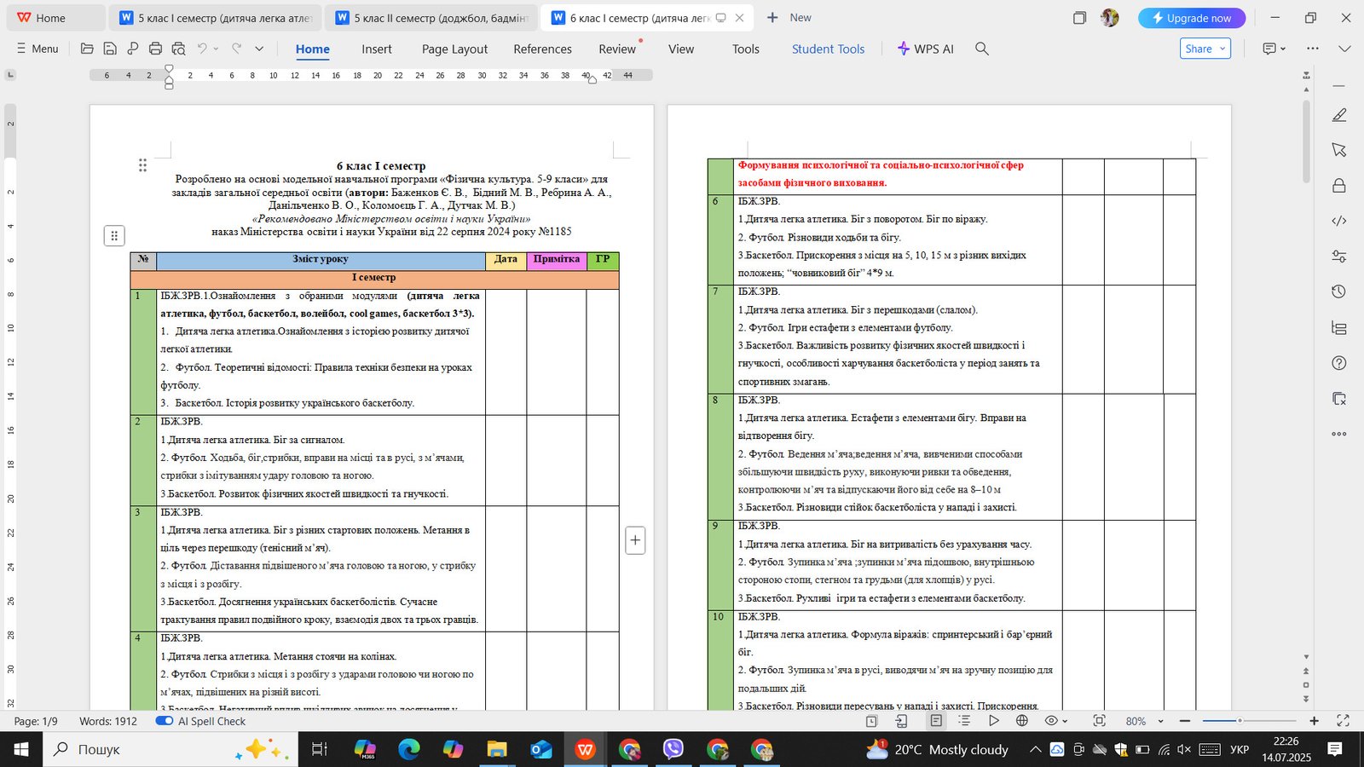1364x767 pixels.
Task: Open File Explorer from taskbar
Action: pos(497,749)
